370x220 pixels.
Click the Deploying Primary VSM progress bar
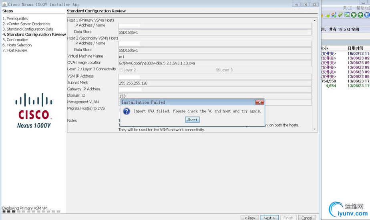pos(31,212)
